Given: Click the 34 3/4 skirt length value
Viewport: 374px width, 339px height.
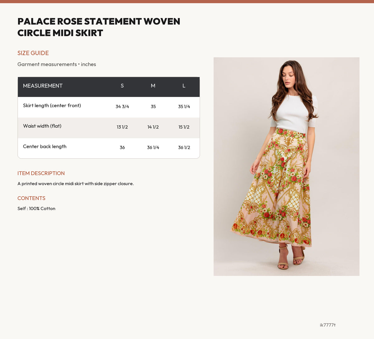Looking at the screenshot, I should pos(122,107).
